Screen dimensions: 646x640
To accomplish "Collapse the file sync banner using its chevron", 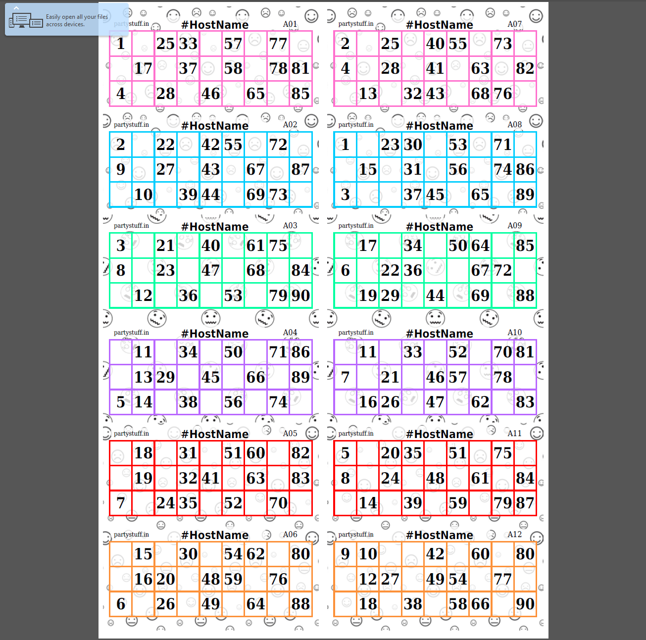I will pyautogui.click(x=16, y=8).
